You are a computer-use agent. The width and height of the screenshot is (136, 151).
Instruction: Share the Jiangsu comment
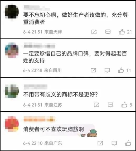(96, 105)
